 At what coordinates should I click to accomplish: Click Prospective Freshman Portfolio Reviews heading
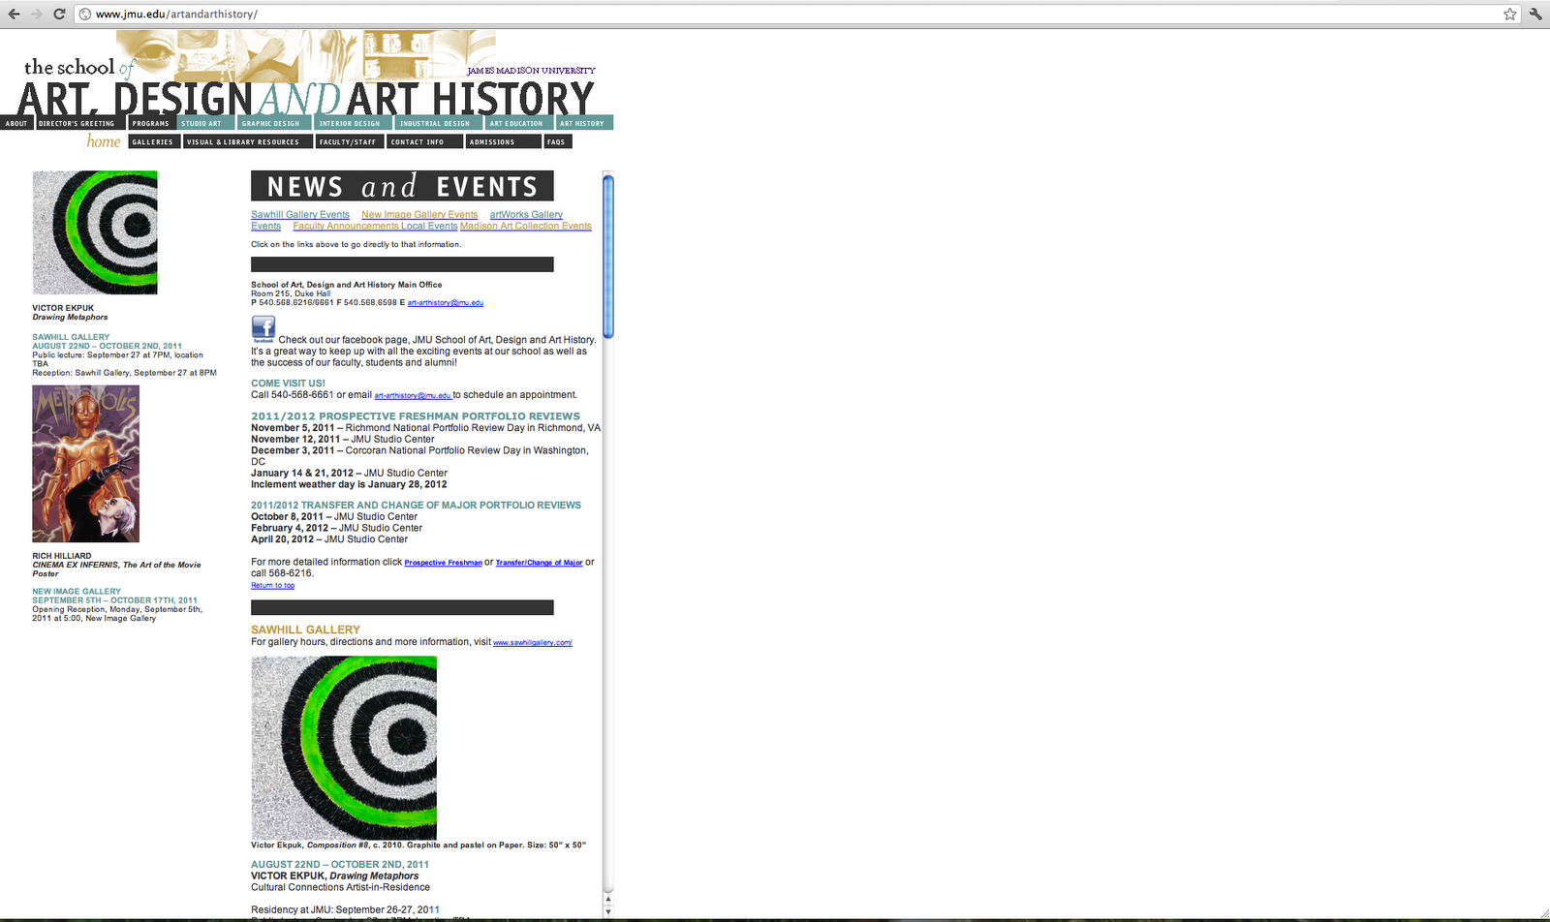click(x=416, y=416)
